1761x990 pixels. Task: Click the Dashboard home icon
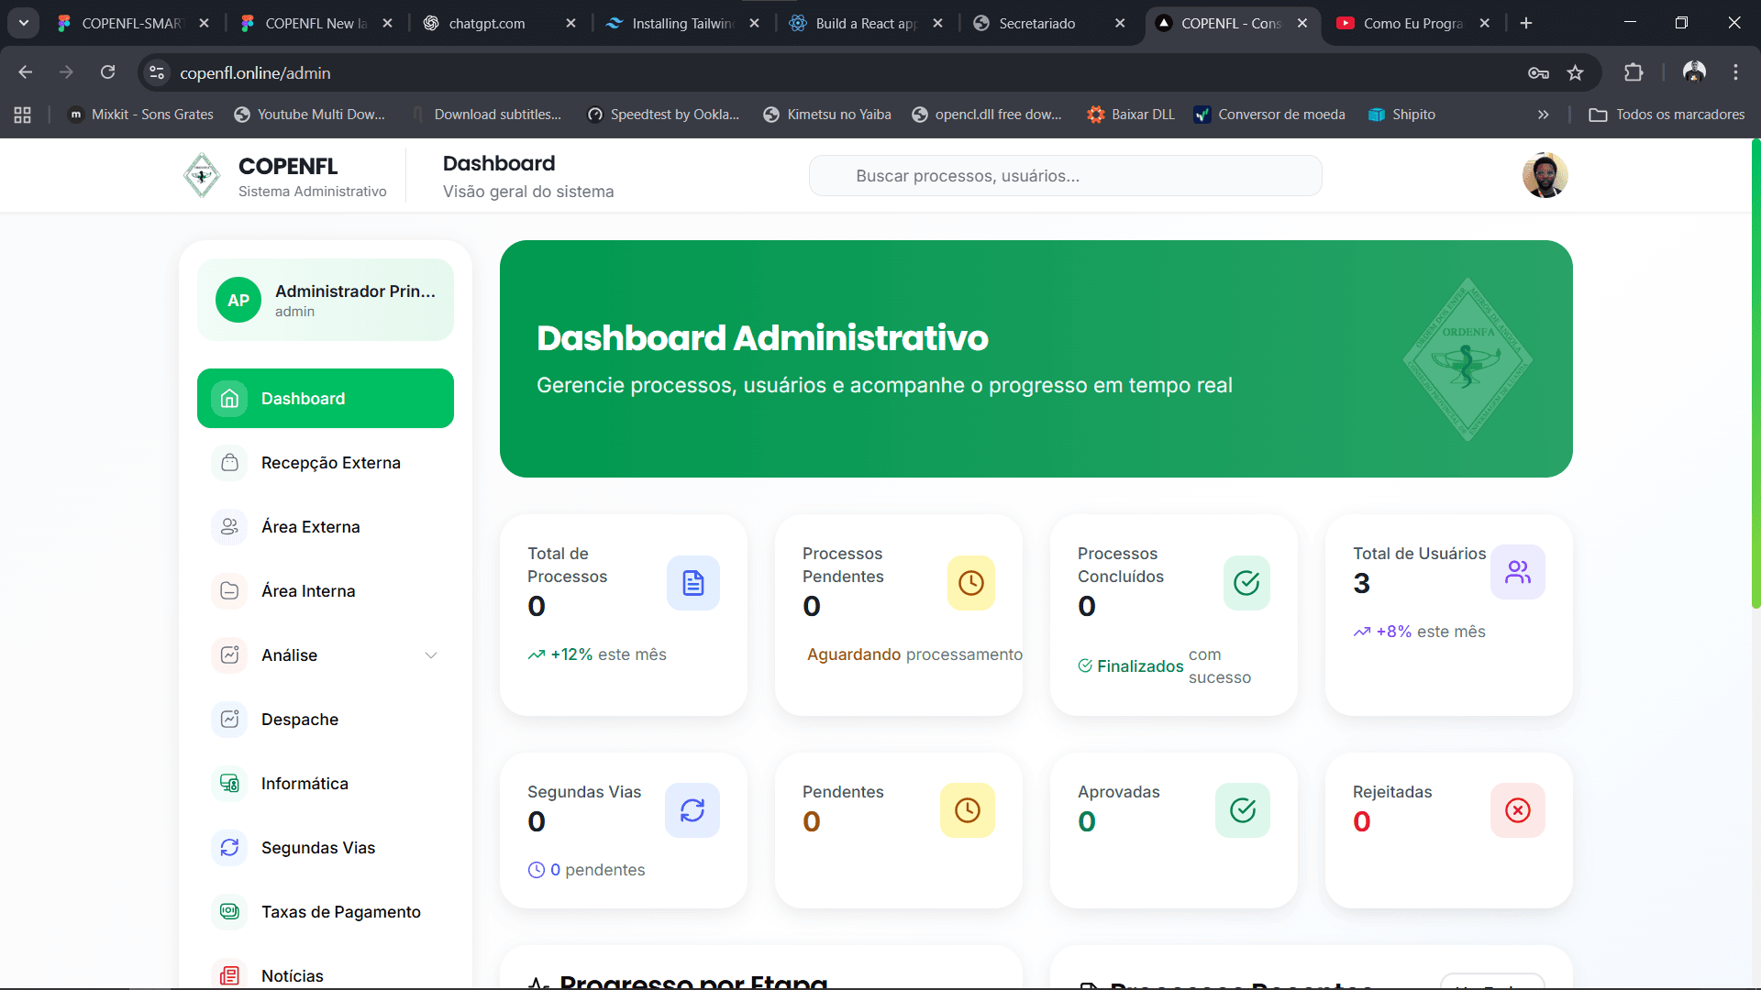tap(229, 399)
